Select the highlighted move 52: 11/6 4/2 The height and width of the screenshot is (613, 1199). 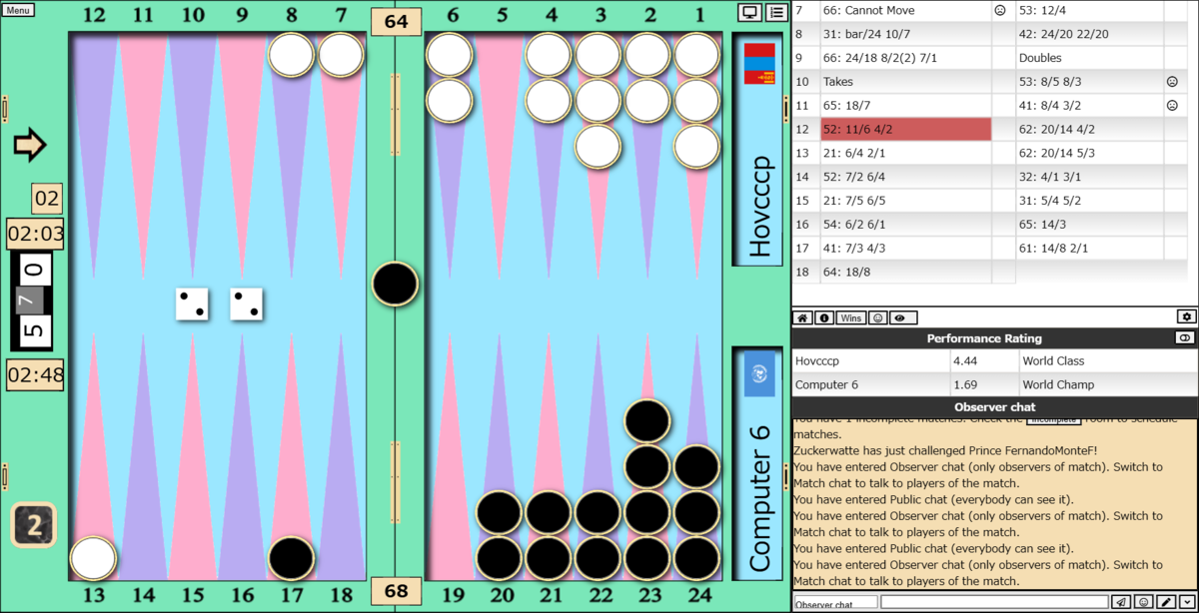[906, 129]
